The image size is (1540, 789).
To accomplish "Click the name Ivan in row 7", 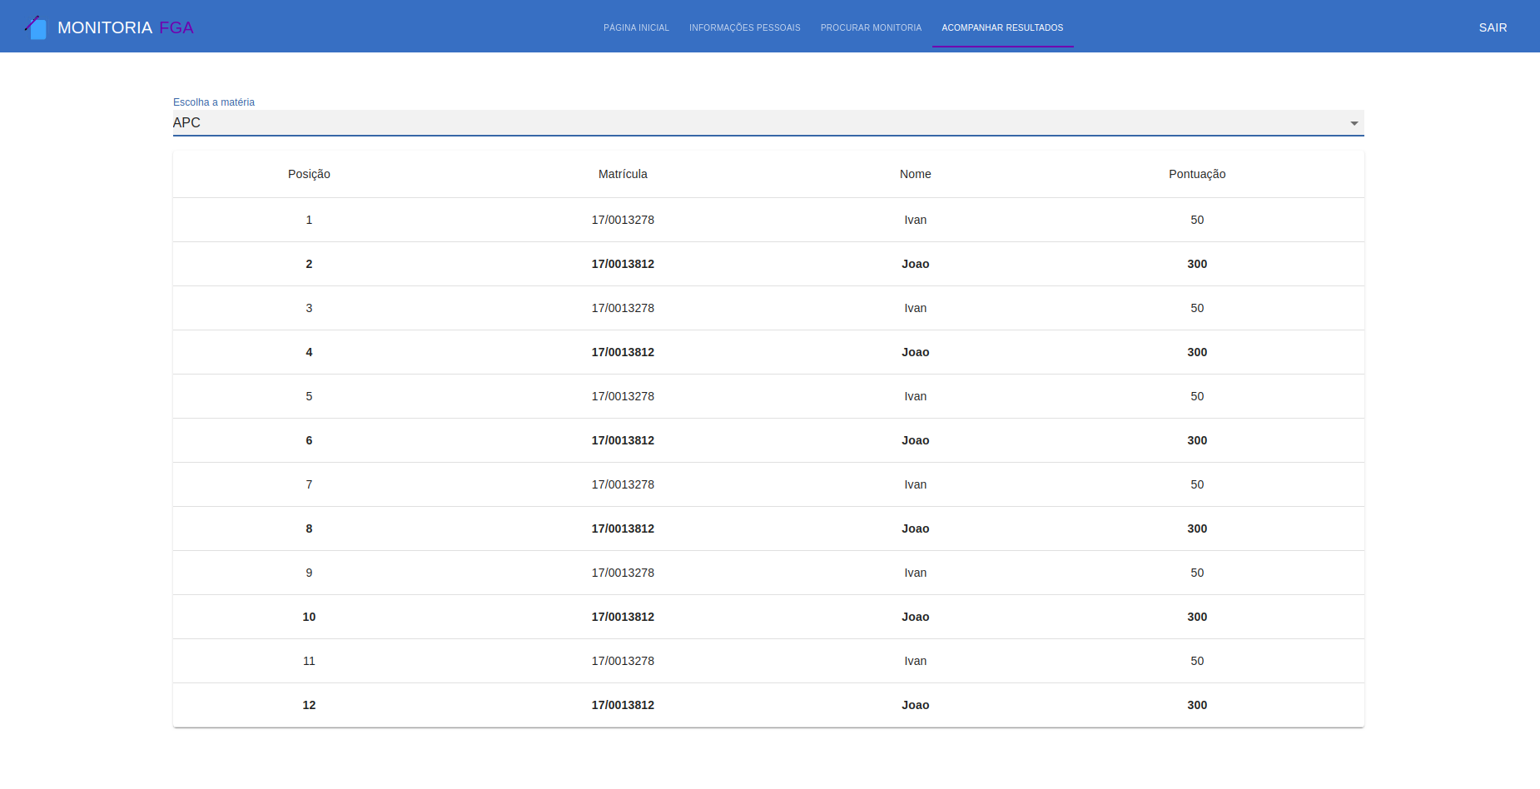I will (916, 484).
